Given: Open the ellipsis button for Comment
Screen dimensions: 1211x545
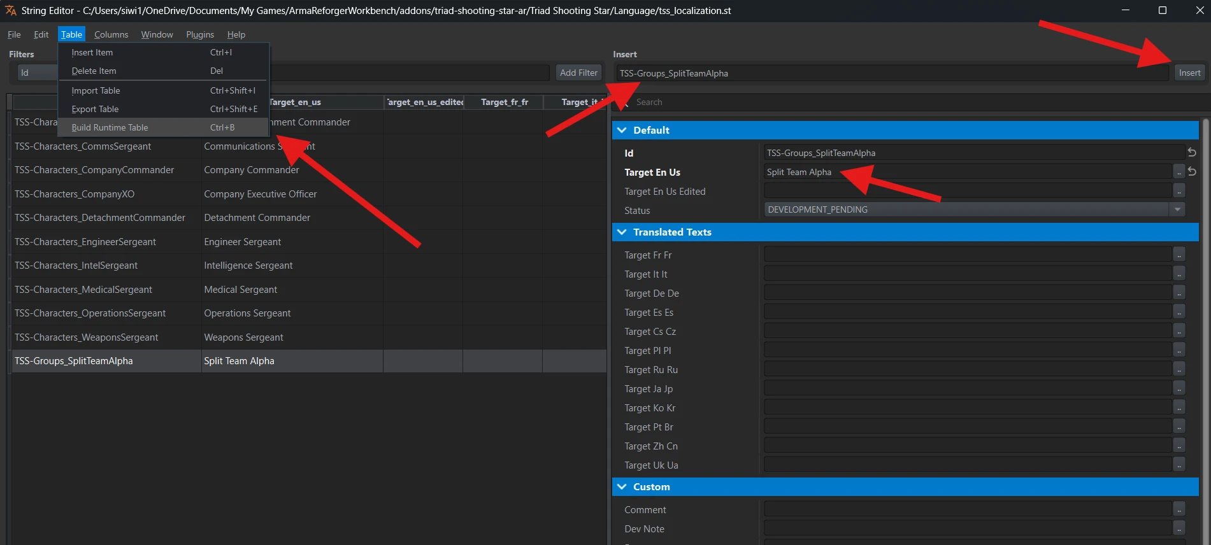Looking at the screenshot, I should [x=1179, y=509].
